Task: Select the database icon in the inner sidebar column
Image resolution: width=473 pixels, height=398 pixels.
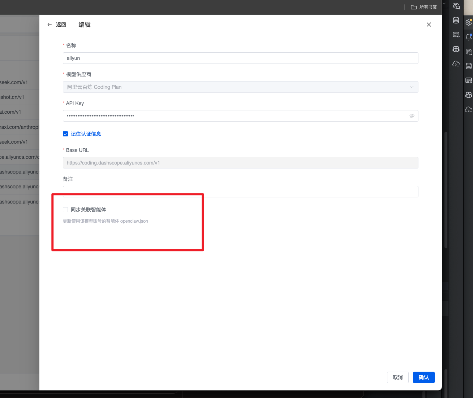Action: point(456,20)
